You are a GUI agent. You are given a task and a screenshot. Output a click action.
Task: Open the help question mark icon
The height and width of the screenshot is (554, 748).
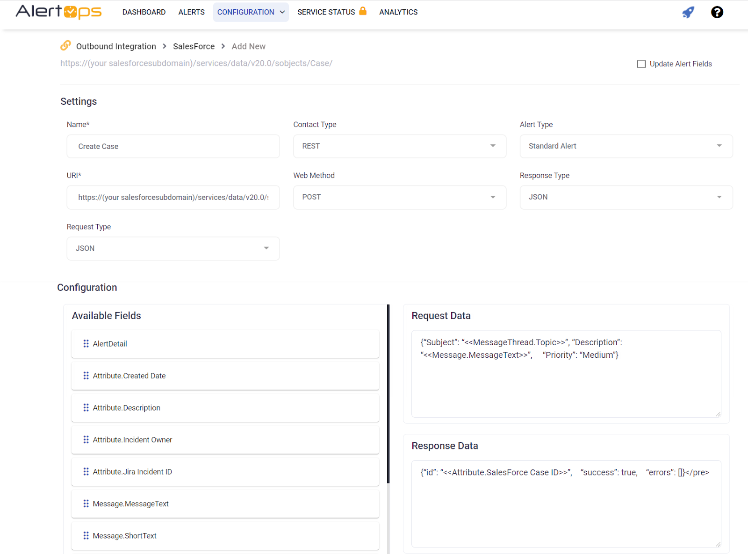click(x=717, y=12)
